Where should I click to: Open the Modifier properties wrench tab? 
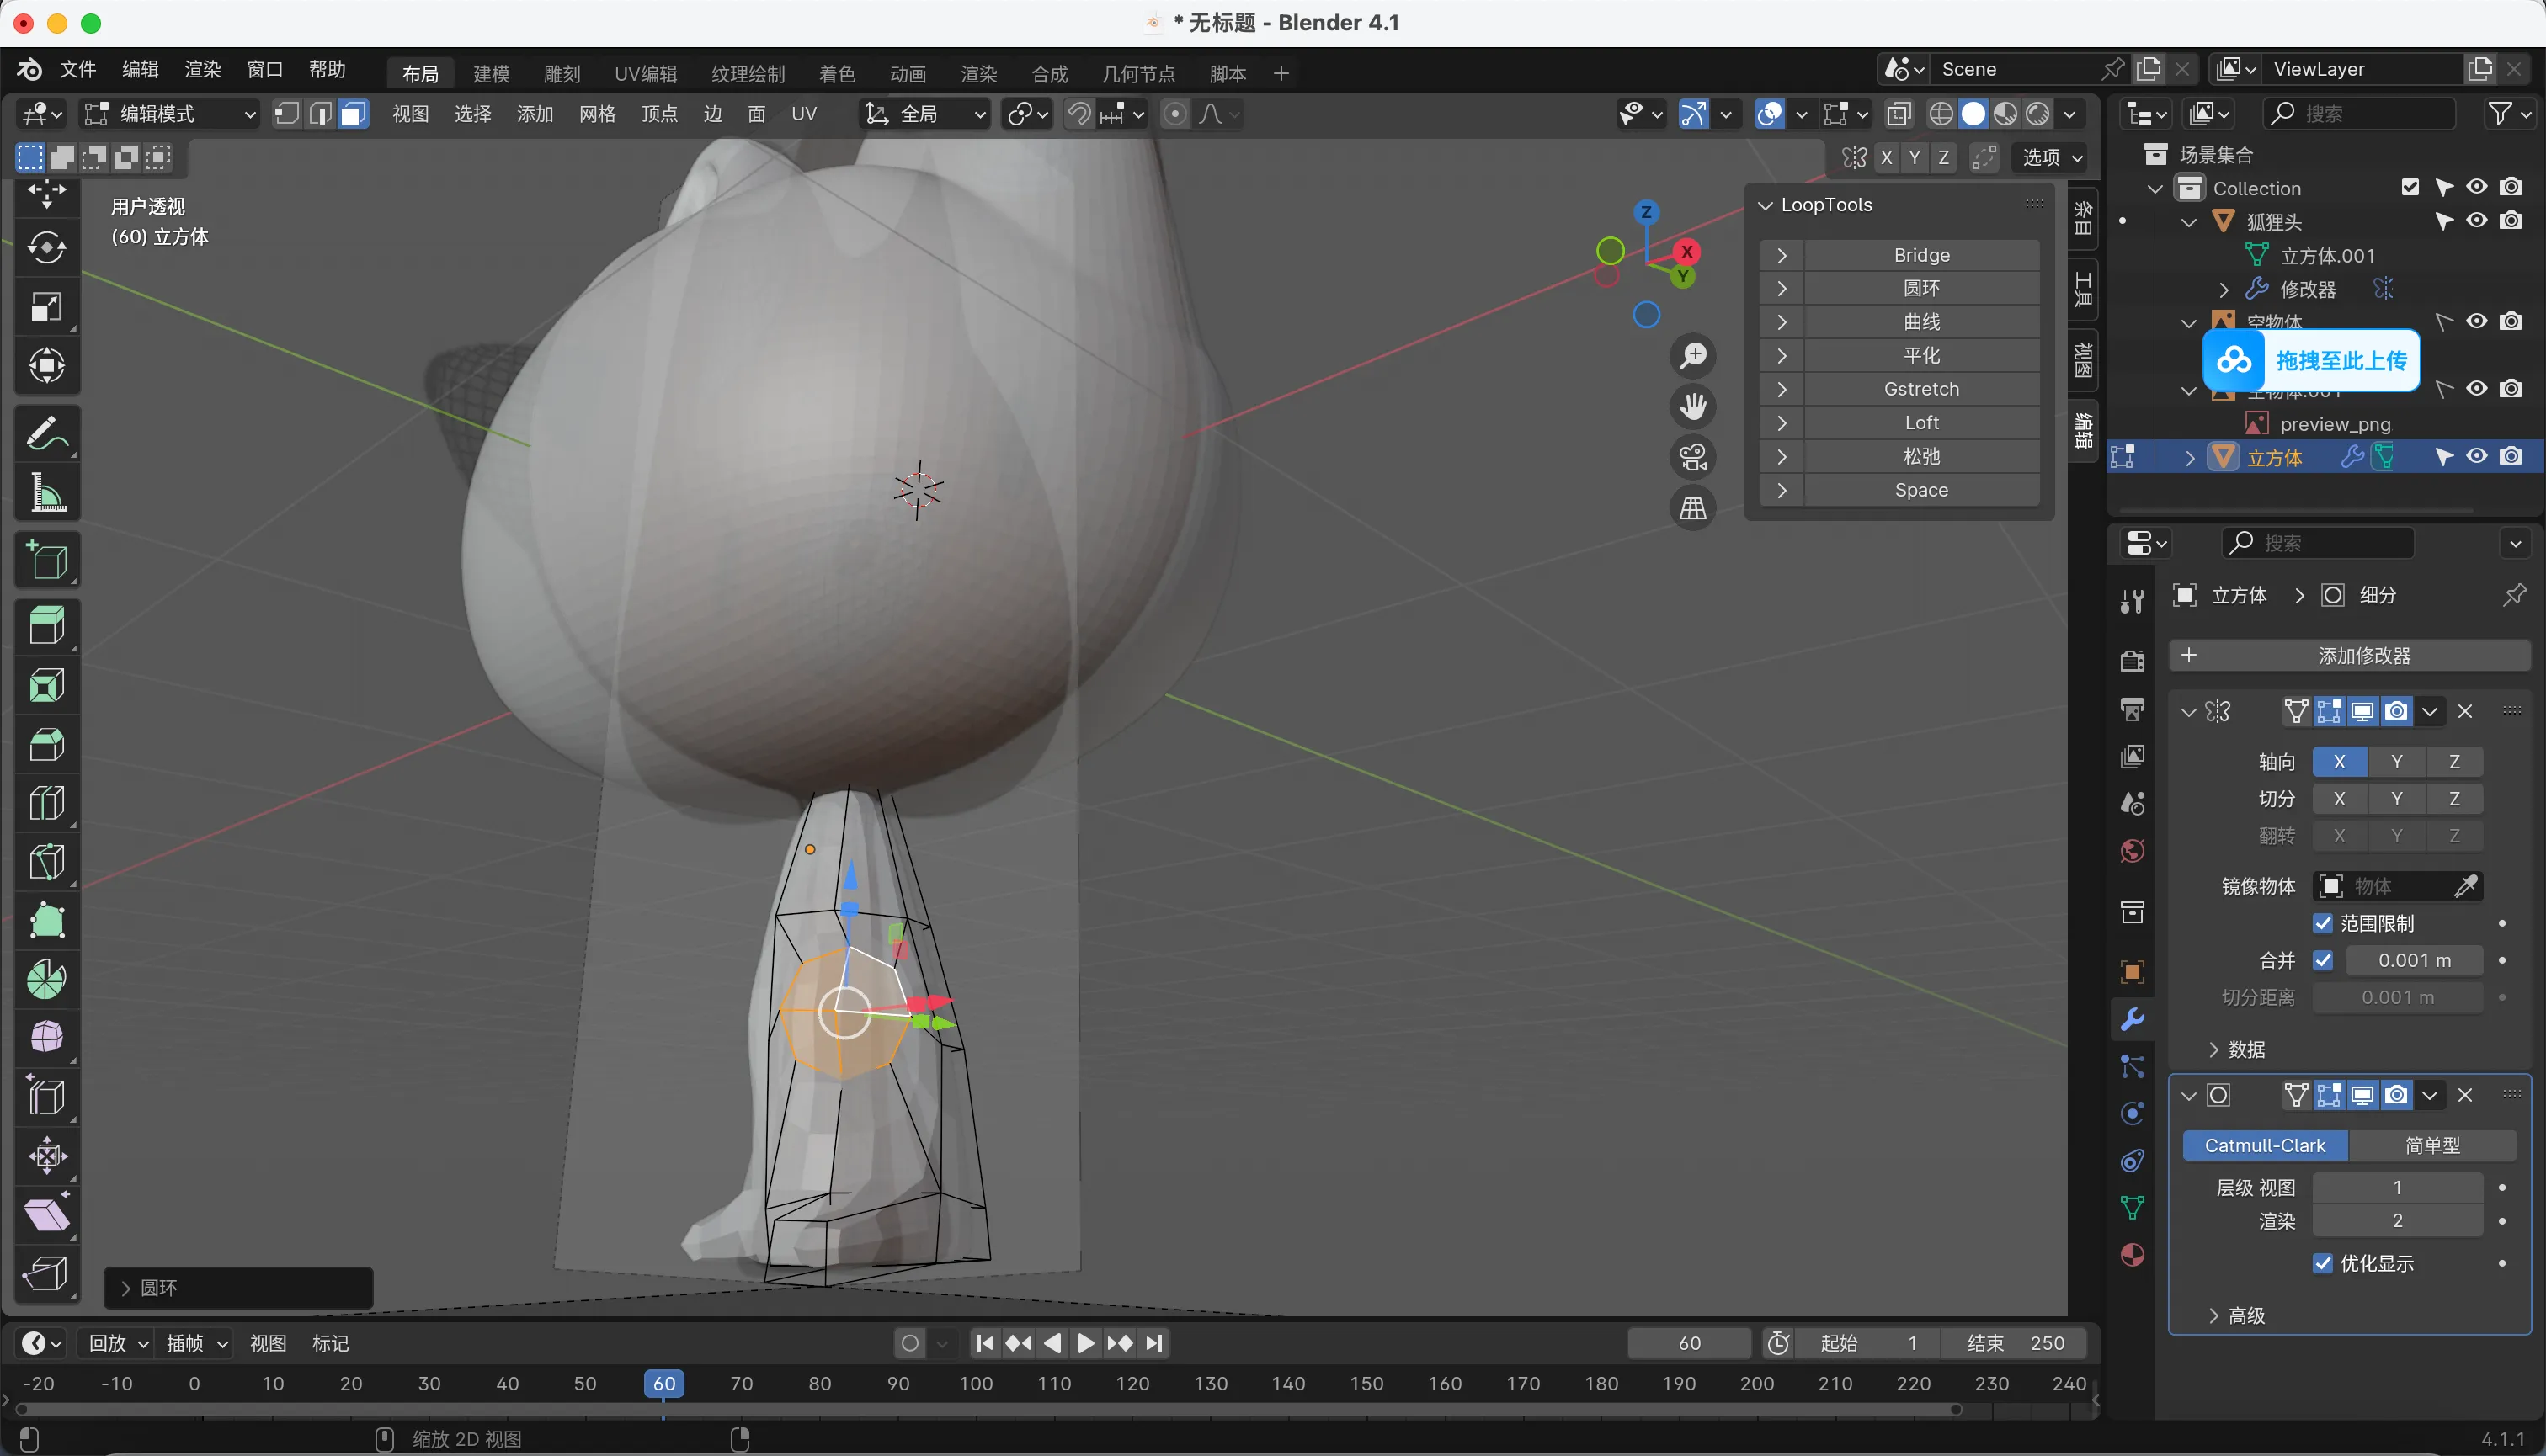point(2132,1019)
